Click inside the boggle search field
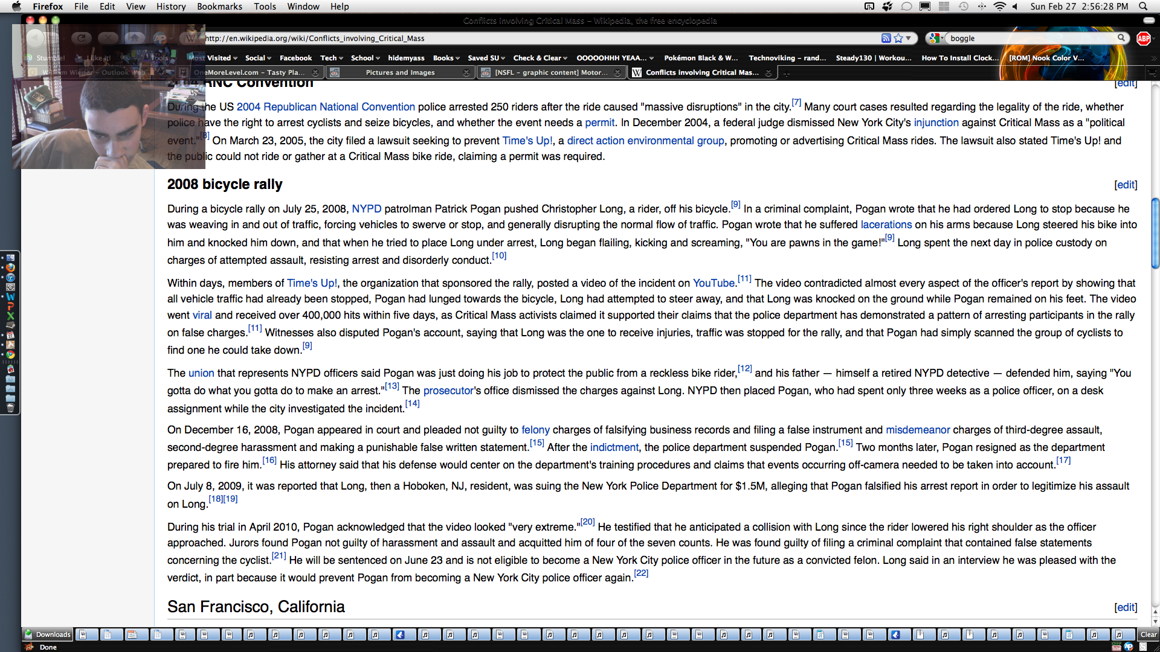 1027,38
